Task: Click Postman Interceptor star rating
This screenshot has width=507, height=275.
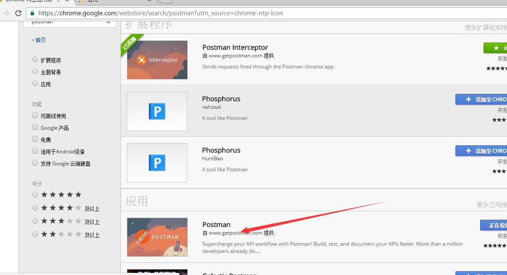Action: tap(497, 68)
